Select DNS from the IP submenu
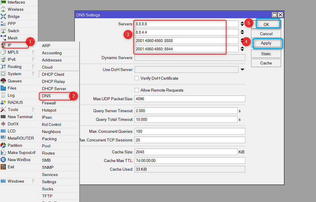The width and height of the screenshot is (316, 202). pos(46,96)
